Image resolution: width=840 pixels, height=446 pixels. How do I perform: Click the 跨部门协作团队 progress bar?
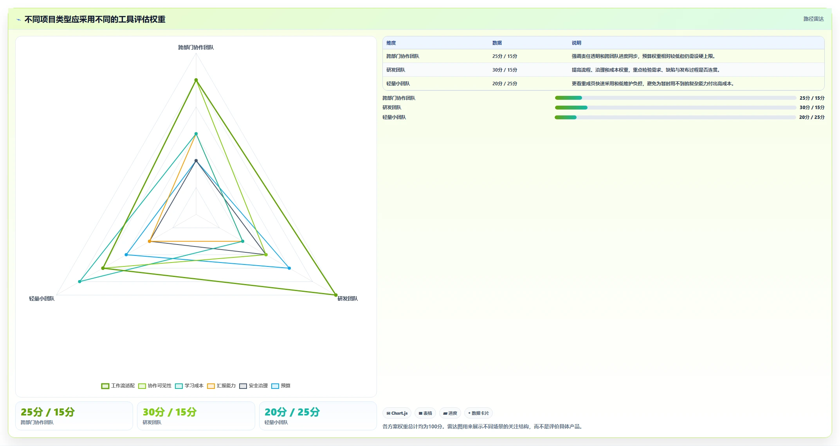click(675, 98)
